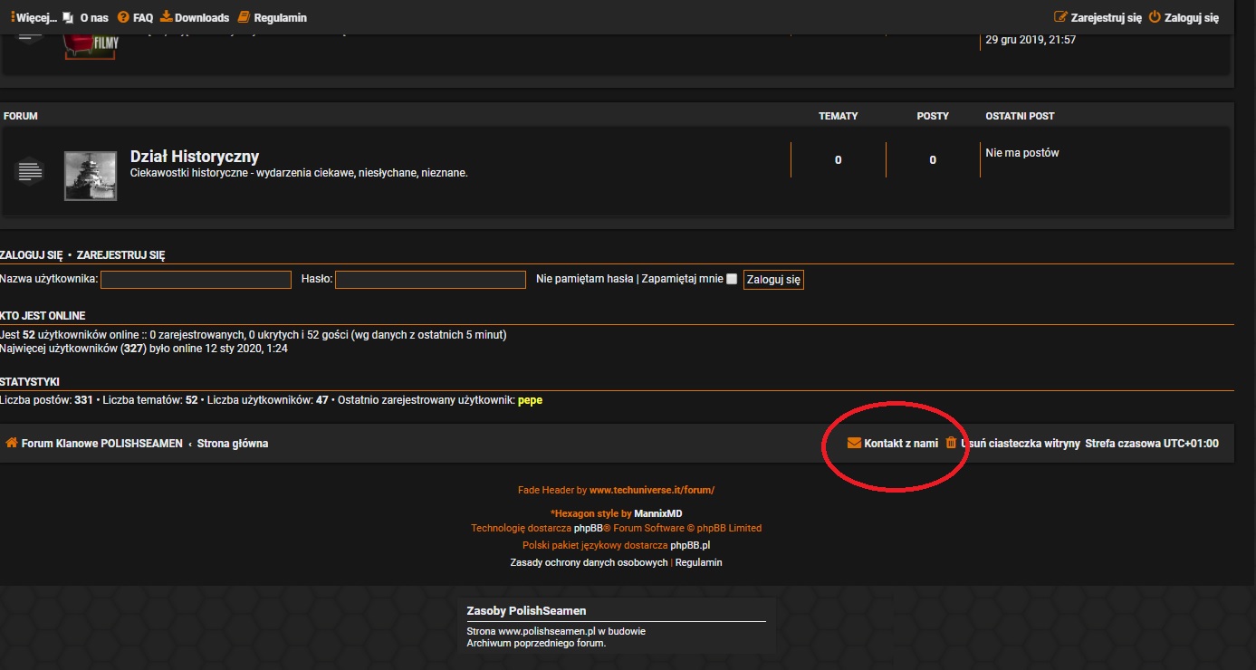Click the Nie pamiętam hasła link

[x=584, y=279]
